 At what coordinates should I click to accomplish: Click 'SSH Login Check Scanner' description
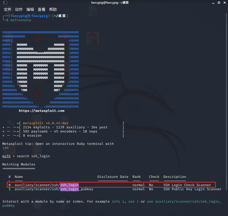187,185
